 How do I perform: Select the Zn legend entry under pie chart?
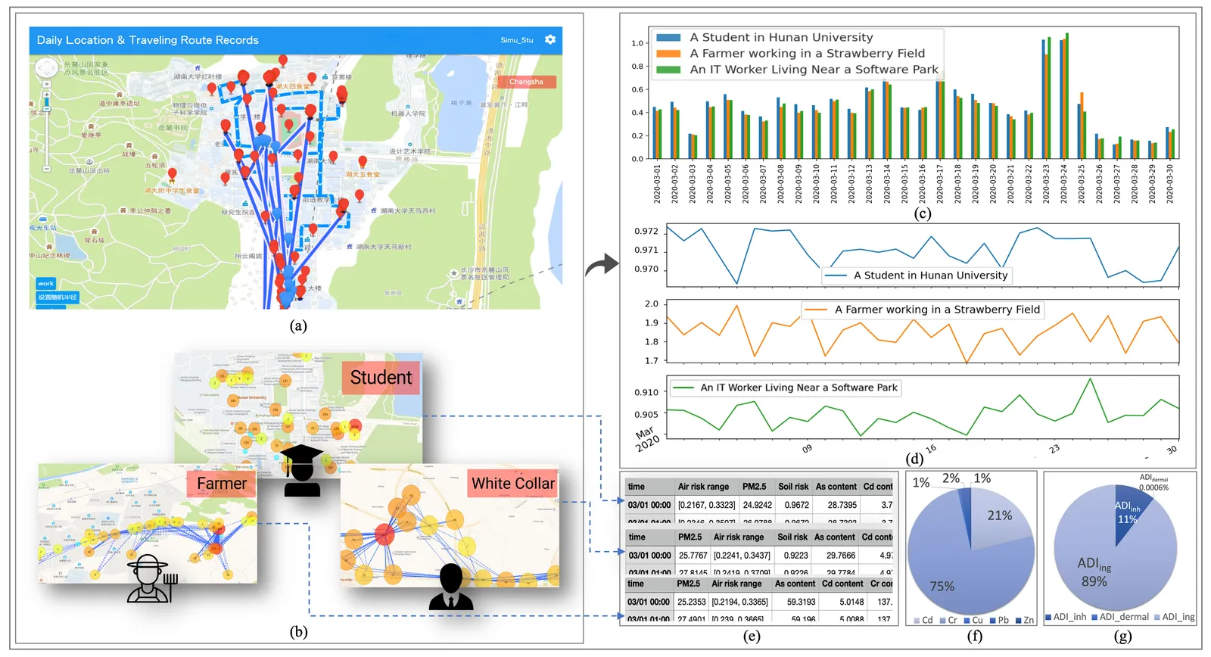pos(1025,620)
